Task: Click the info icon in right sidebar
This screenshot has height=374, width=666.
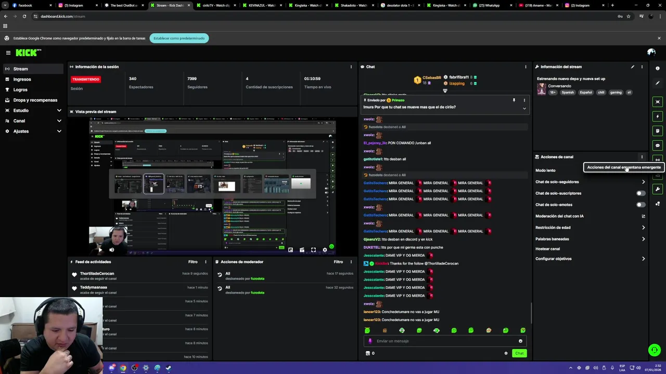Action: (658, 69)
